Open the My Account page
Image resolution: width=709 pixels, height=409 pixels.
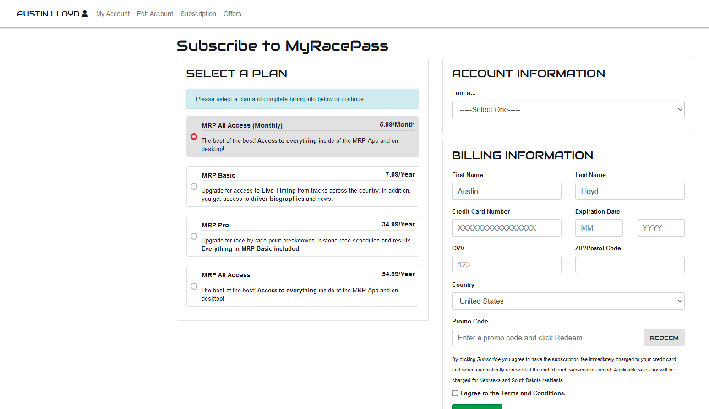(113, 14)
